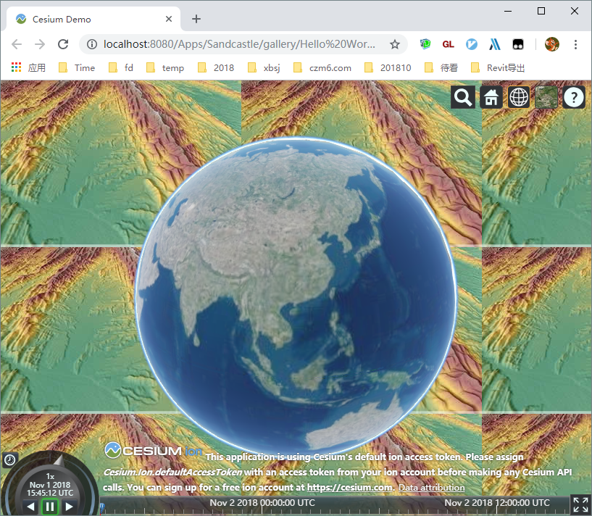Image resolution: width=592 pixels, height=516 pixels.
Task: Click the Cesium ion logo
Action: (x=153, y=450)
